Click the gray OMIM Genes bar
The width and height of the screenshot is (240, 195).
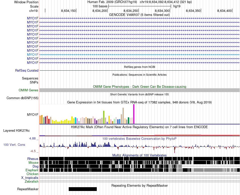tap(139, 90)
